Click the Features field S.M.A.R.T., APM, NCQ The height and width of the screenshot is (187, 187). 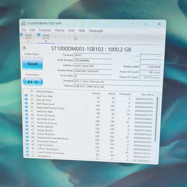[x=117, y=87]
